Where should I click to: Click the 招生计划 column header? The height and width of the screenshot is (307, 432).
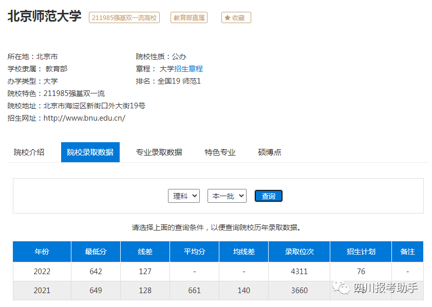[361, 252]
